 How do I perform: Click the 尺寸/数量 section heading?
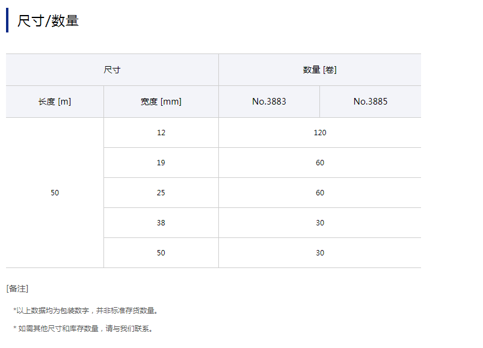pos(48,20)
